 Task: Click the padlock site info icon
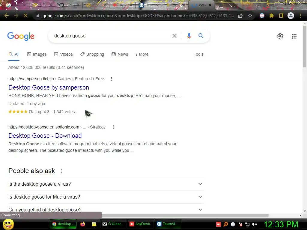click(x=38, y=16)
